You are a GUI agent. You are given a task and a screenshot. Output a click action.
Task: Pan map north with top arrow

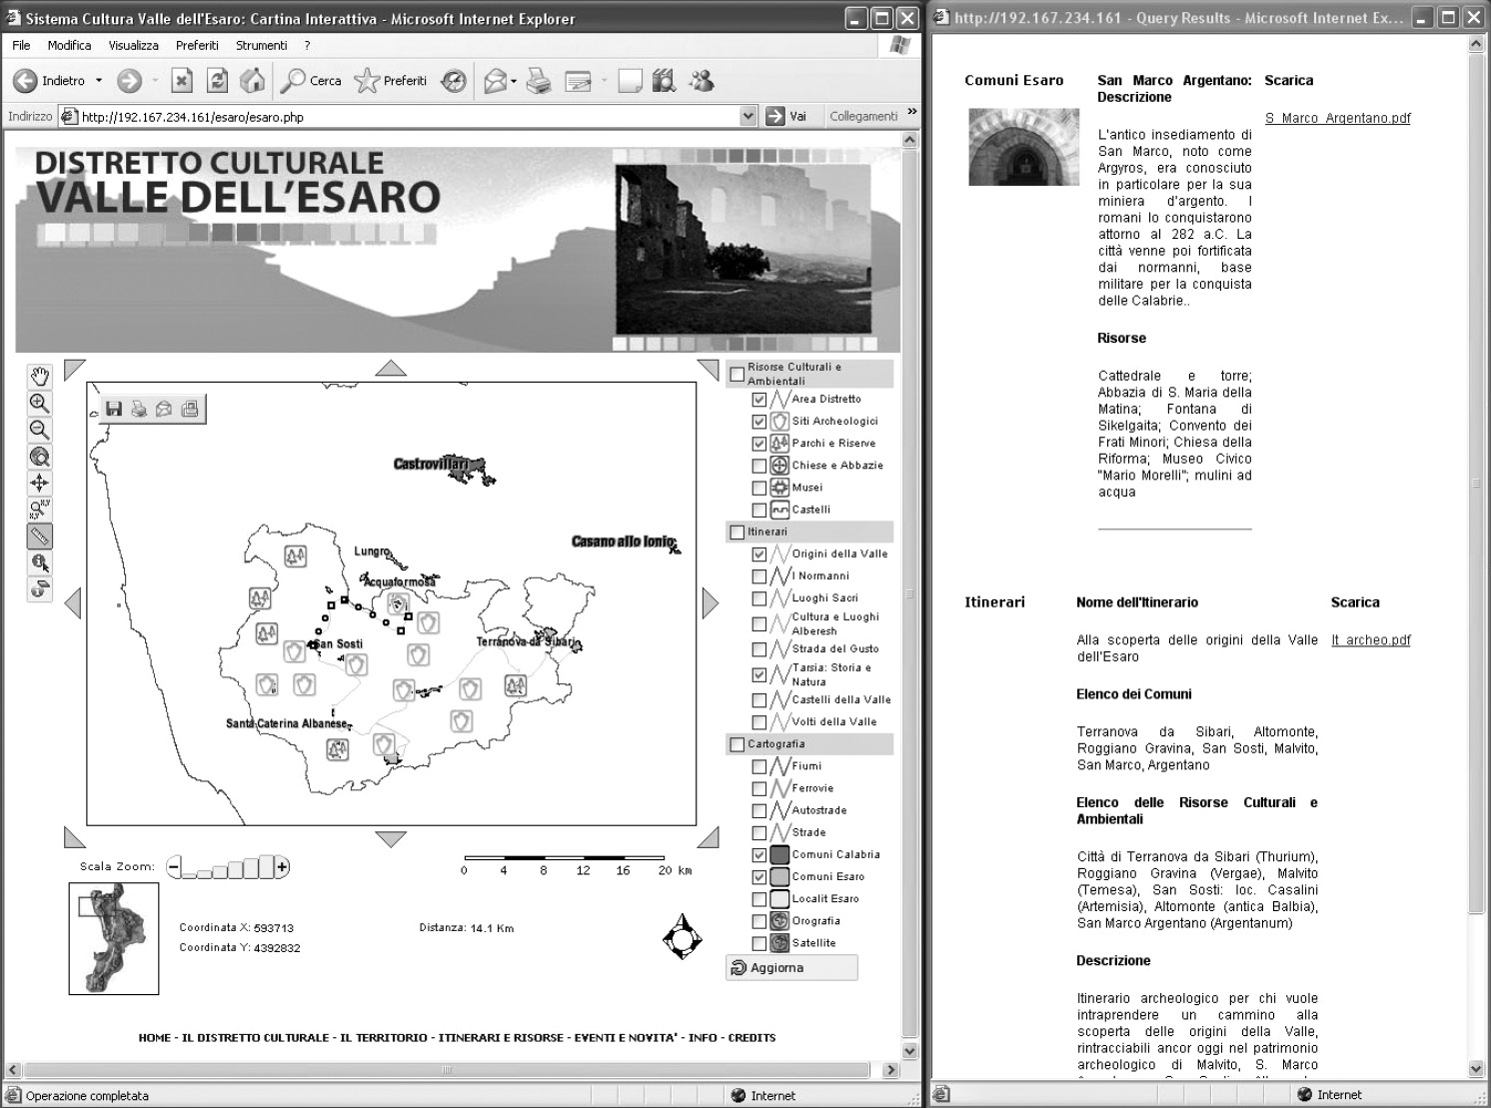coord(391,368)
